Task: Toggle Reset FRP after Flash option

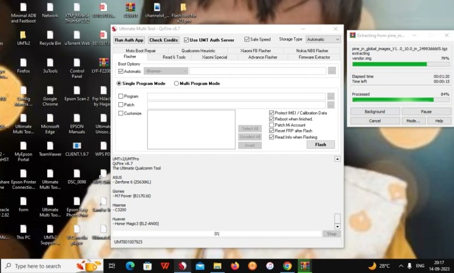Action: point(272,131)
